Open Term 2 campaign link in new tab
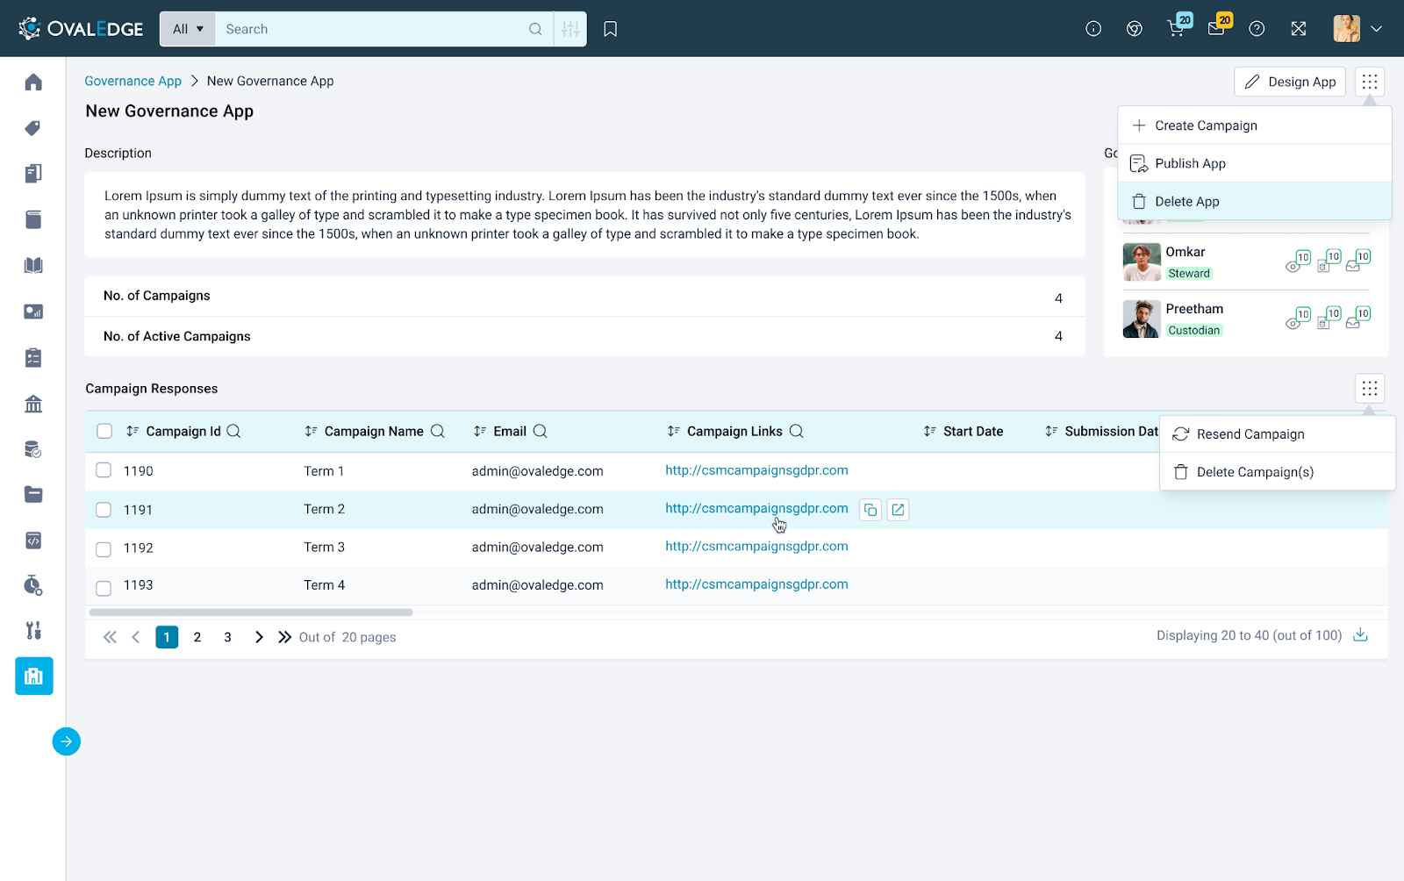This screenshot has height=881, width=1404. click(898, 510)
